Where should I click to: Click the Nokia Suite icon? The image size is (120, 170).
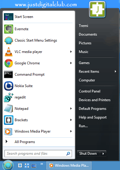9,86
